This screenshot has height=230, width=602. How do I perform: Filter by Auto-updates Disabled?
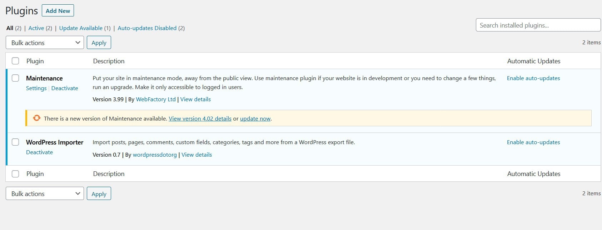click(x=147, y=28)
